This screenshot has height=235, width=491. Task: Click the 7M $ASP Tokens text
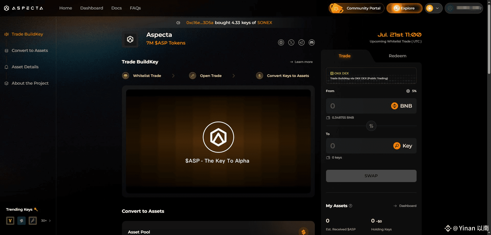click(x=166, y=43)
